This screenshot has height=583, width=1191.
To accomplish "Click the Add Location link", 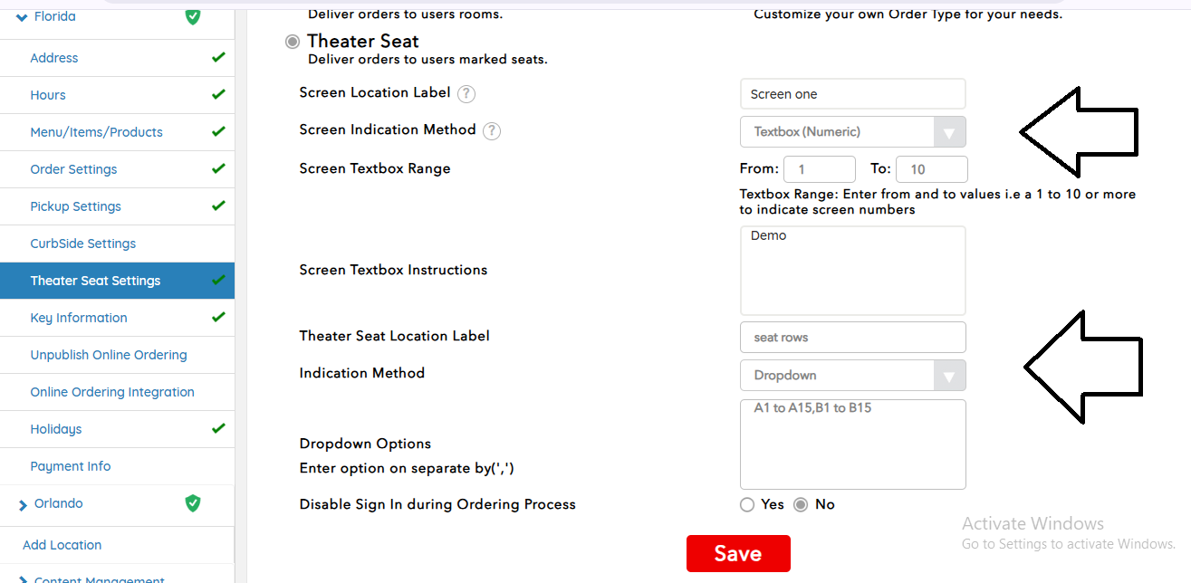I will click(62, 545).
